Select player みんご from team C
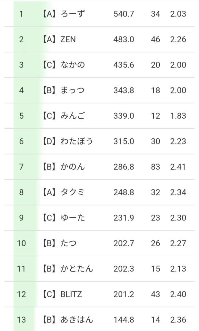 (73, 116)
